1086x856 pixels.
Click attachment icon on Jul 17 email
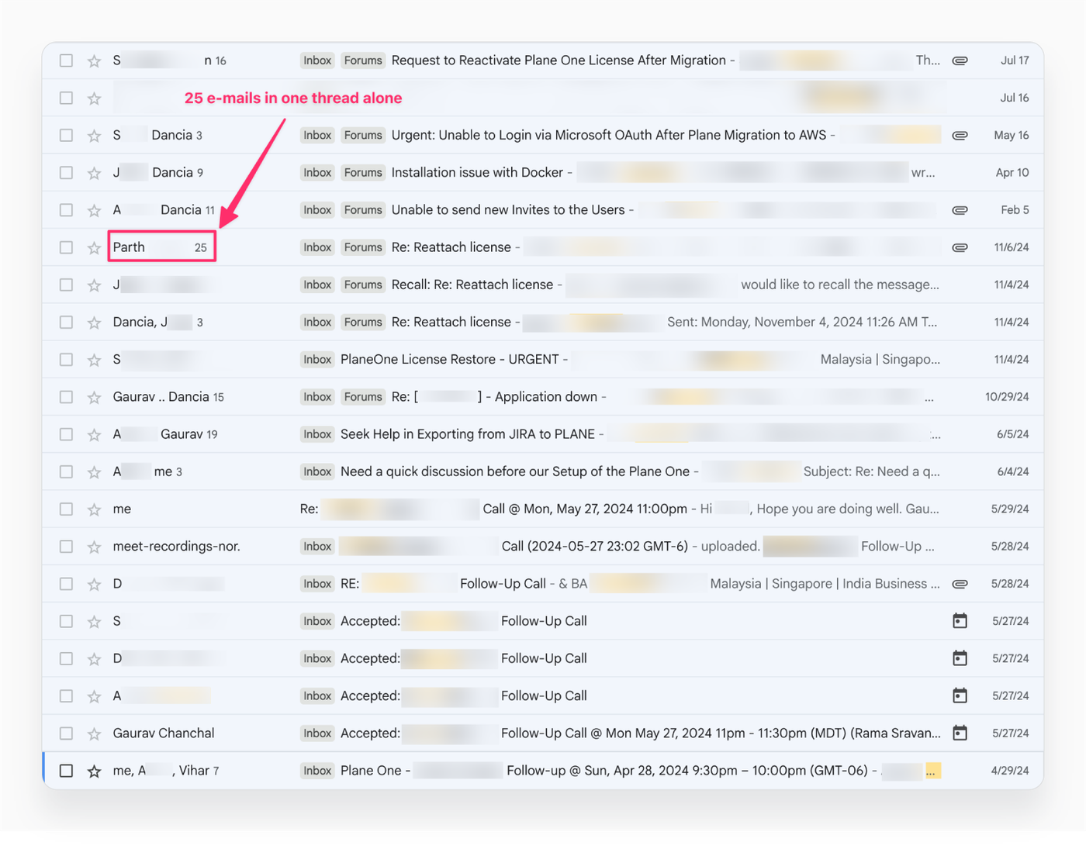coord(960,60)
